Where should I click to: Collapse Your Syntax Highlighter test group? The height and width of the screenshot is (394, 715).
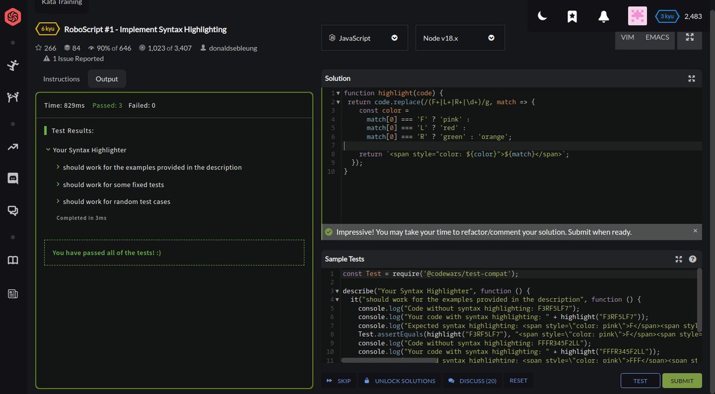pyautogui.click(x=48, y=150)
